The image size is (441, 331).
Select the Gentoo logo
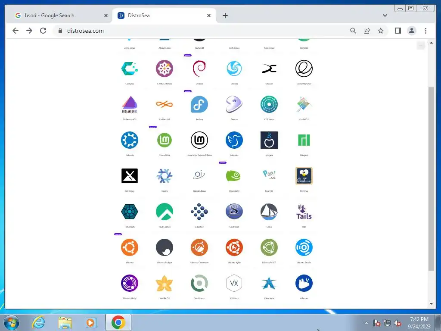(234, 104)
